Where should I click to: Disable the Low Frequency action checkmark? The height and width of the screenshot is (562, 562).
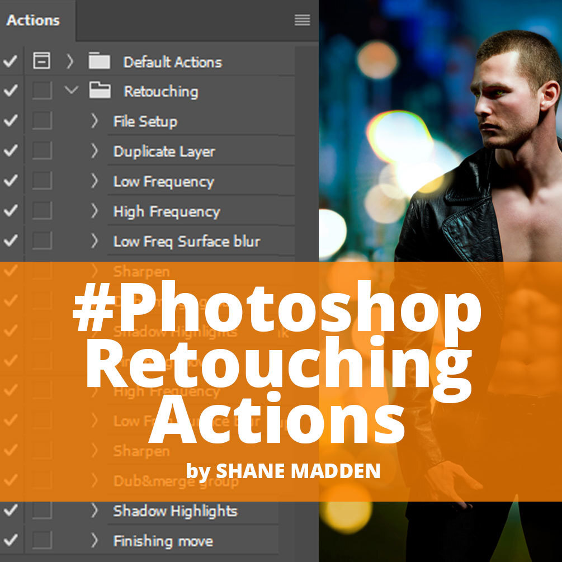tap(11, 180)
